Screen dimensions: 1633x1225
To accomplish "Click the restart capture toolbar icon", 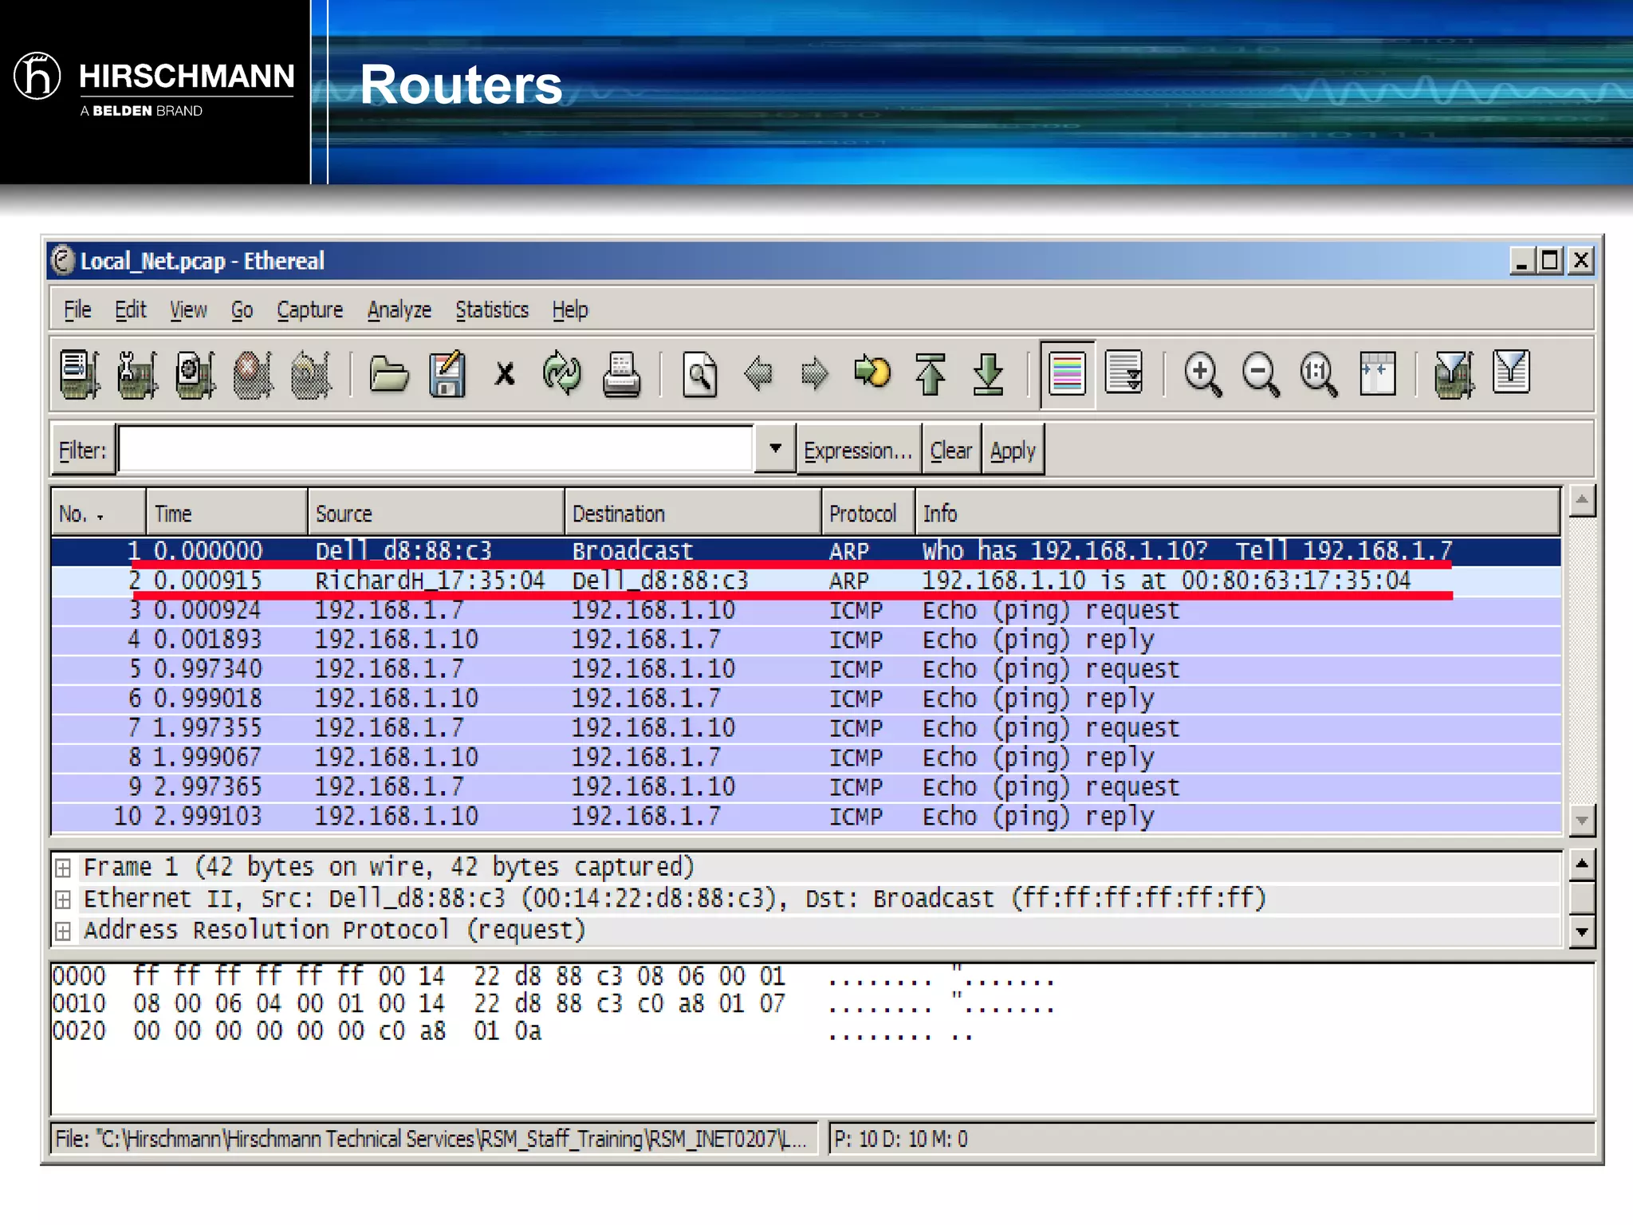I will [311, 374].
